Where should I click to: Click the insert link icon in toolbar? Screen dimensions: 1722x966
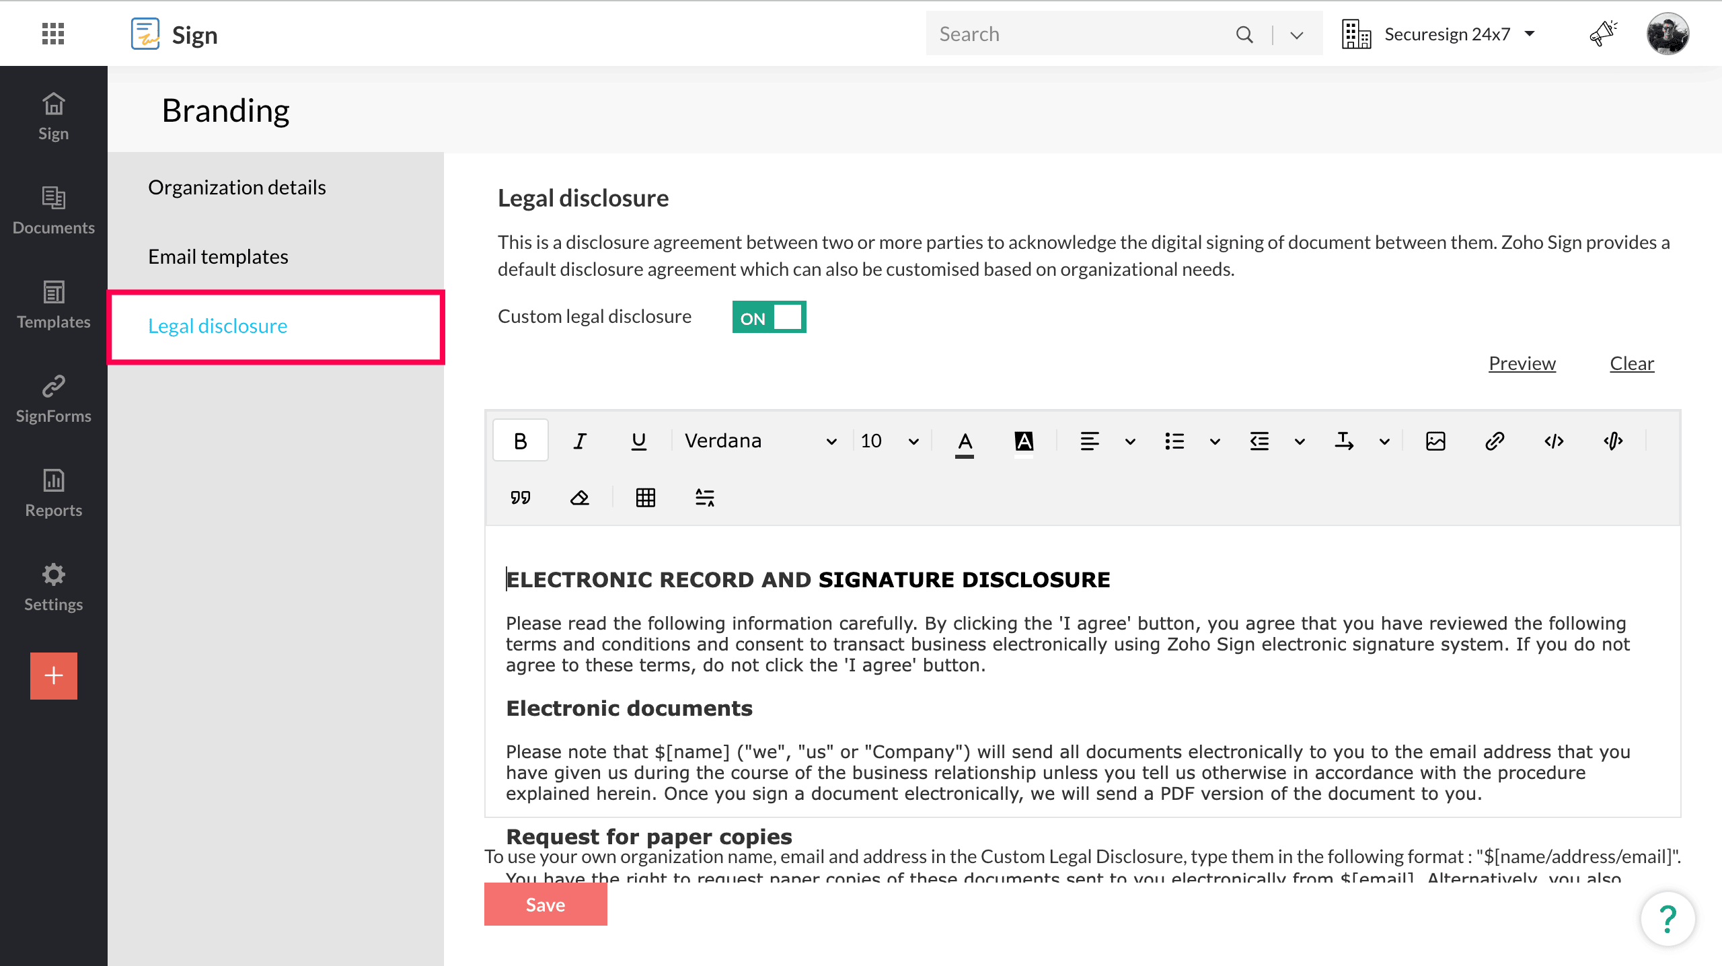coord(1495,441)
